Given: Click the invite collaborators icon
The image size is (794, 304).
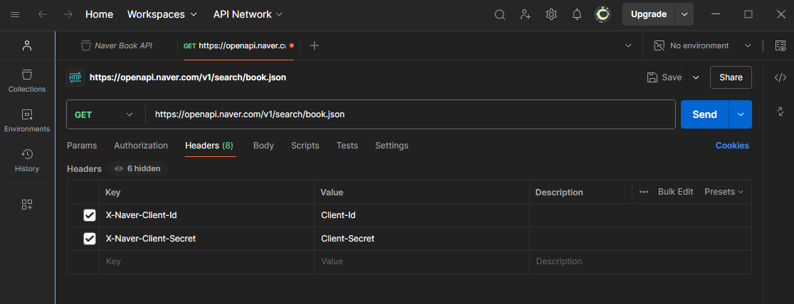Looking at the screenshot, I should click(526, 15).
